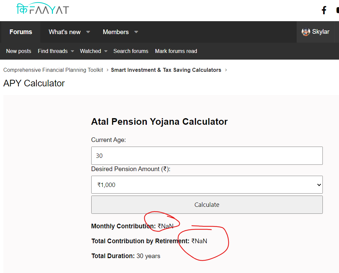The height and width of the screenshot is (273, 339).
Task: Expand the Members dropdown arrow
Action: coord(136,32)
